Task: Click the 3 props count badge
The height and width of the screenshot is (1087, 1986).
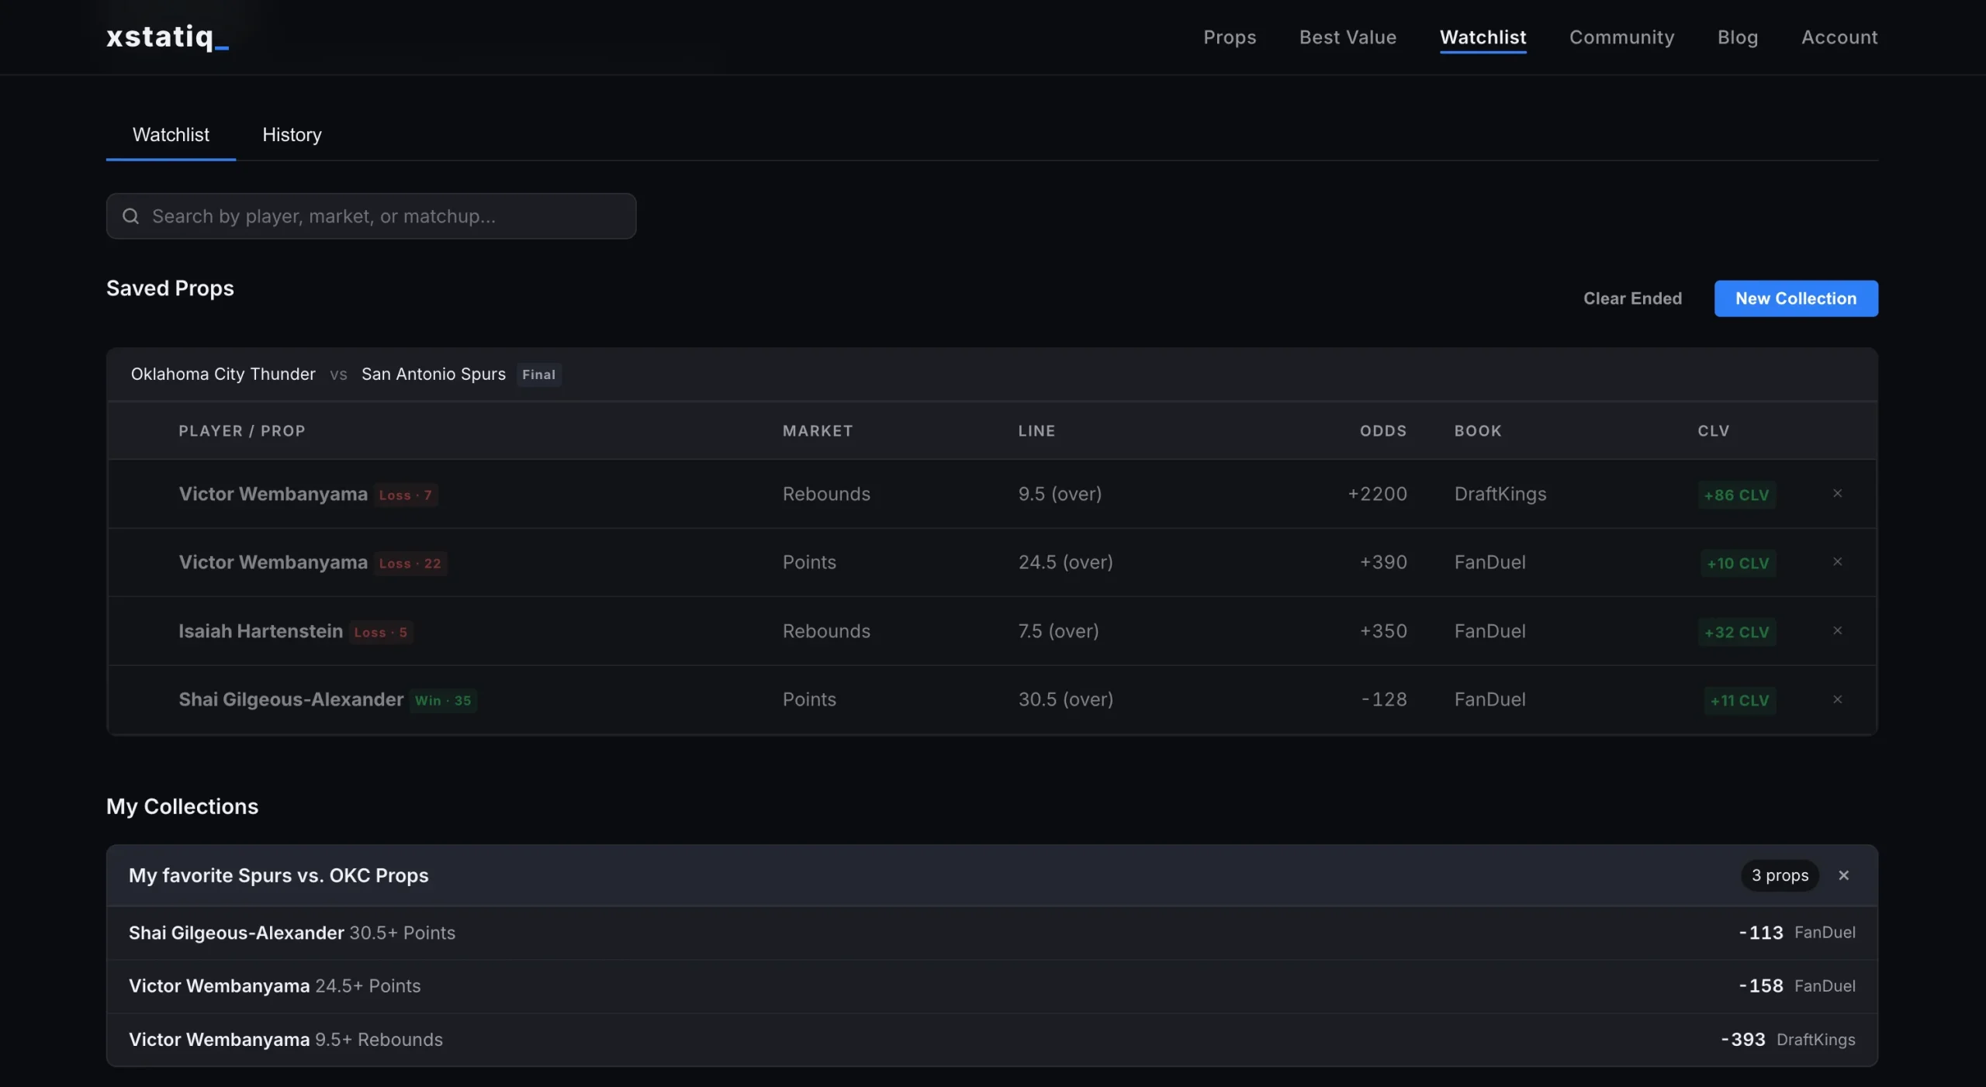Action: [x=1780, y=875]
